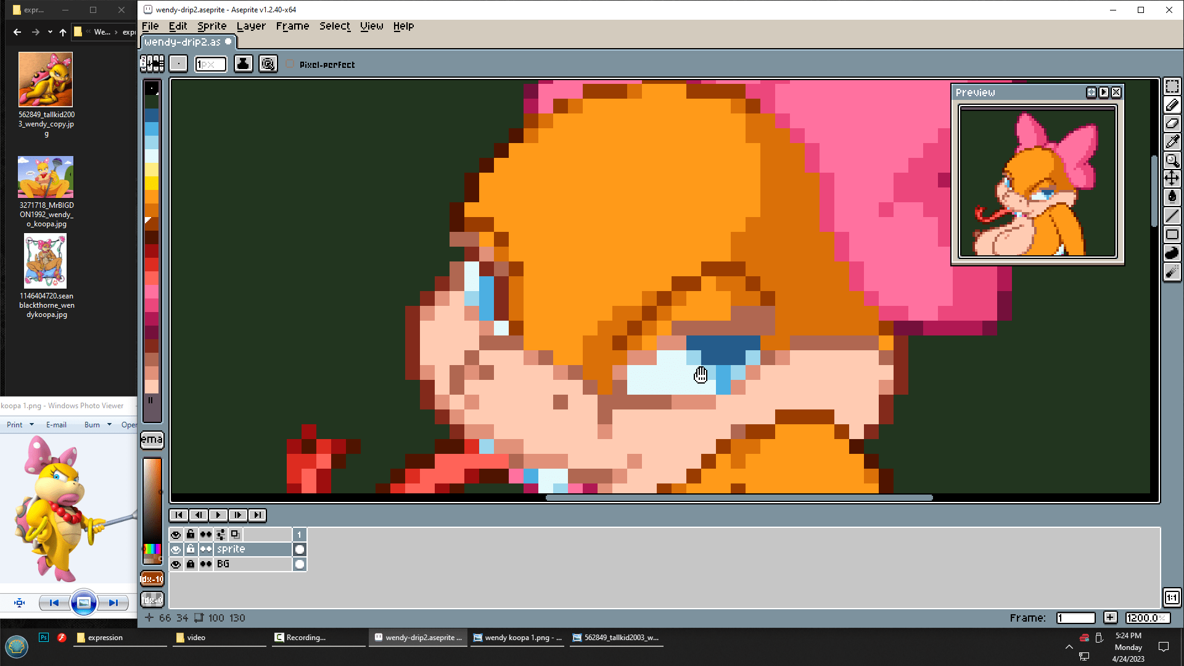1184x666 pixels.
Task: Pick the Zoom magnifier tool
Action: tap(1172, 160)
